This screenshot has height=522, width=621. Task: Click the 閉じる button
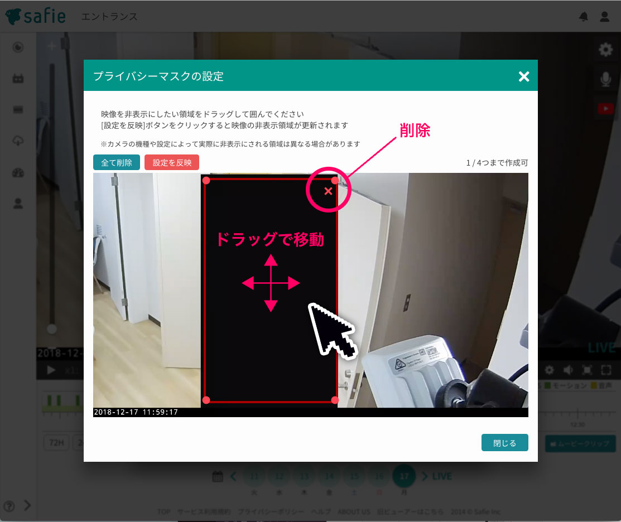pyautogui.click(x=504, y=443)
